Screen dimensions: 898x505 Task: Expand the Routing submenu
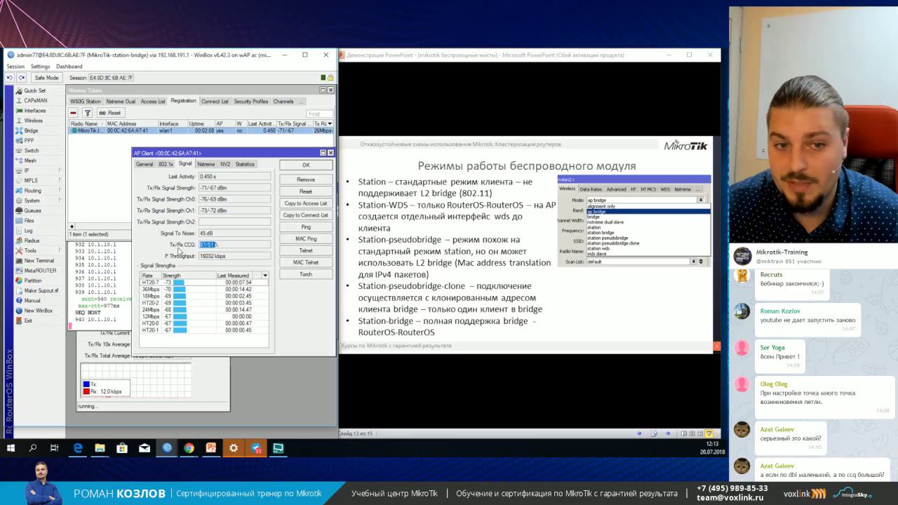(60, 191)
